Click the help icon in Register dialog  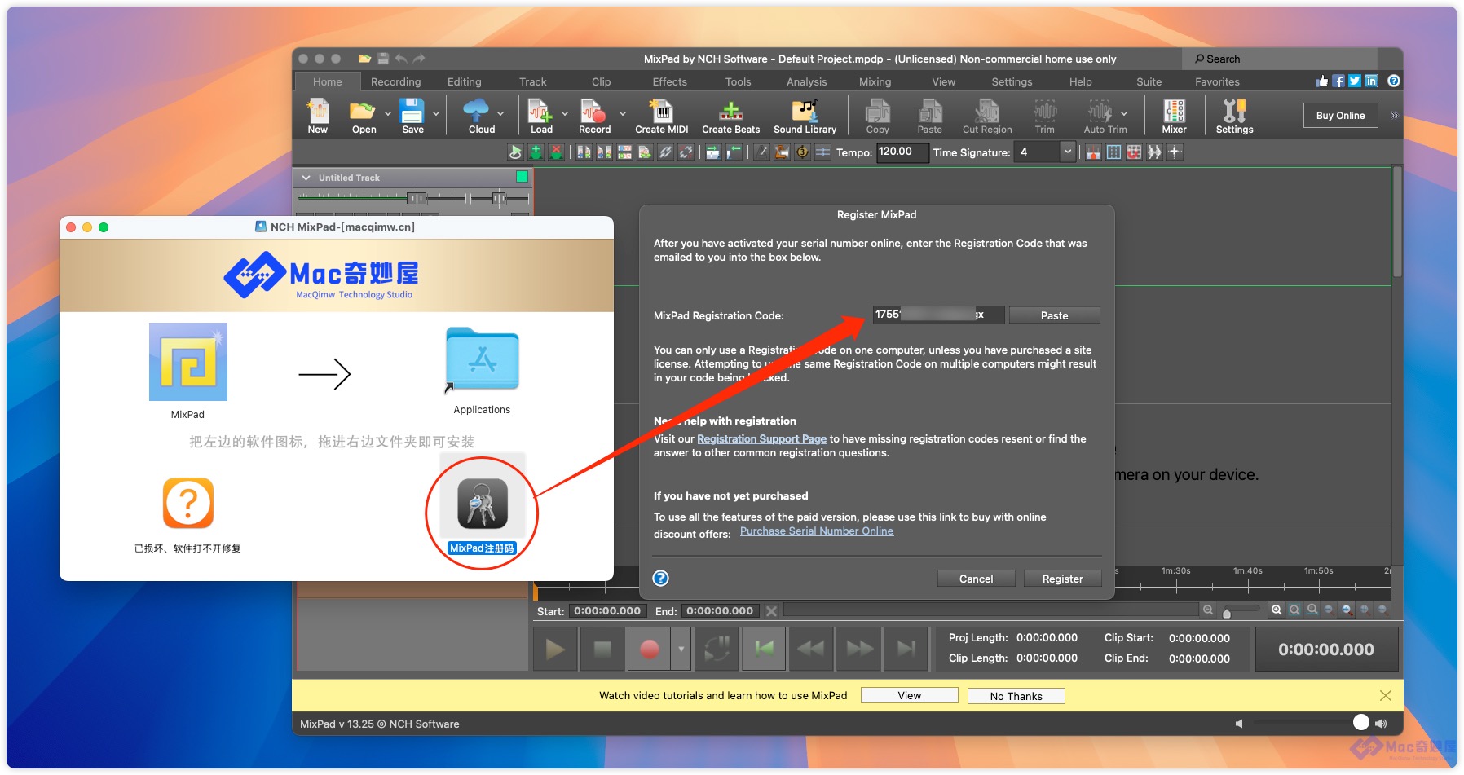661,578
